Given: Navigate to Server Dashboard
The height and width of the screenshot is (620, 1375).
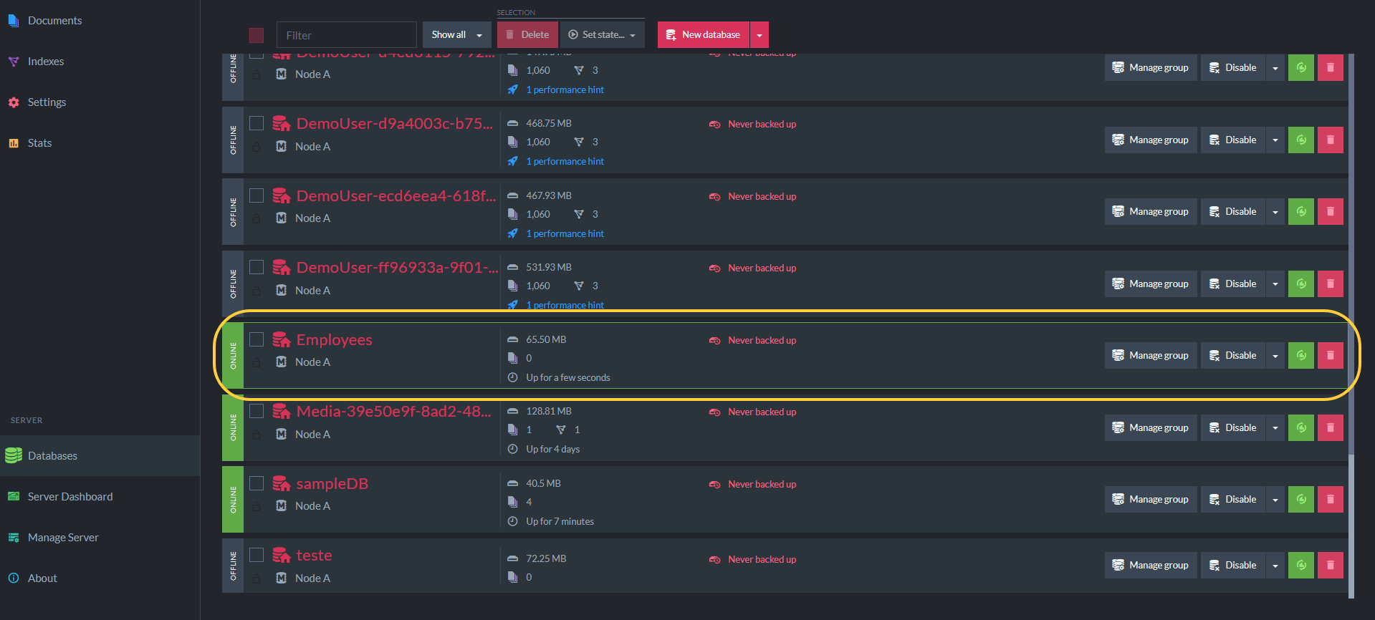Looking at the screenshot, I should [100, 497].
